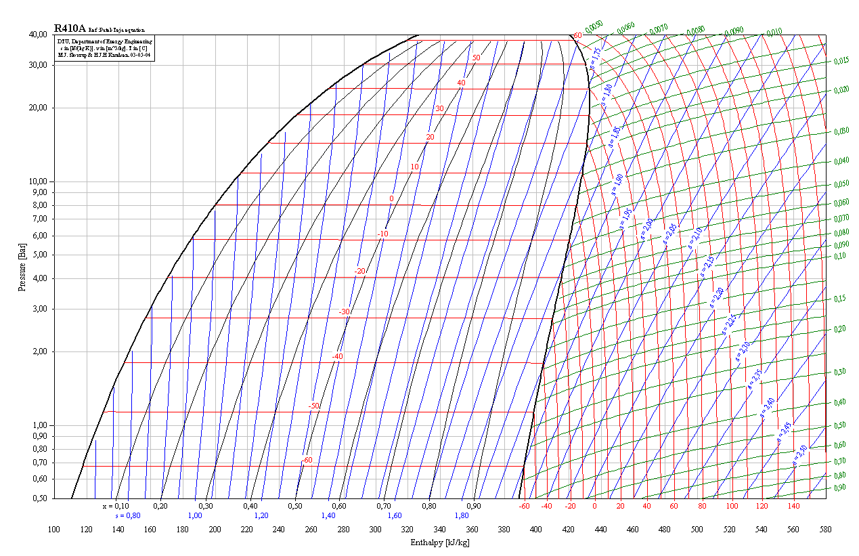Select the 10,00 pressure axis tick

[37, 181]
